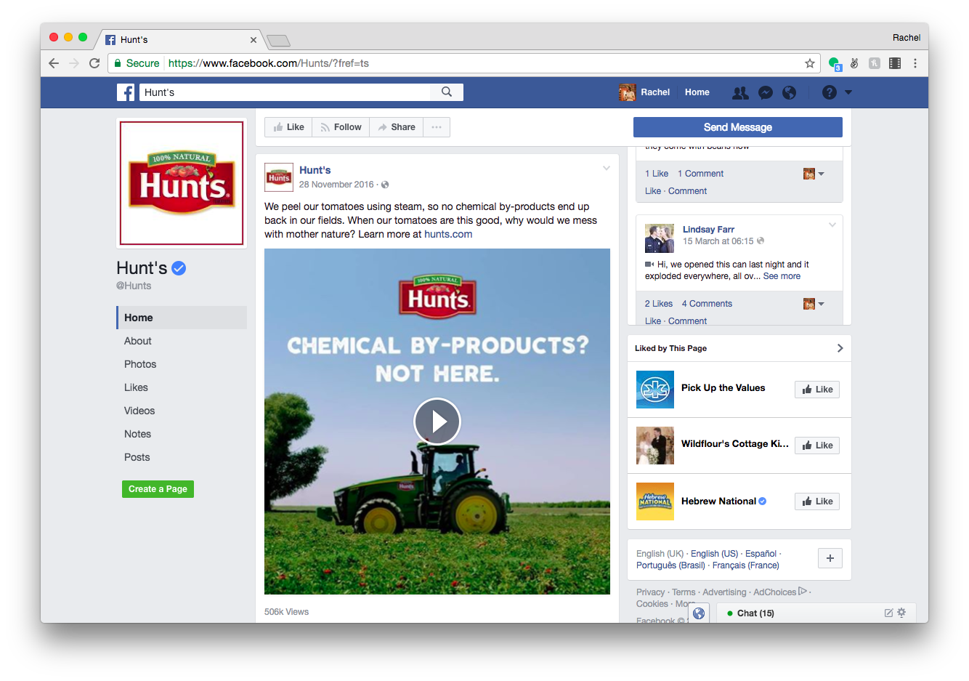Click the search magnifier button
The height and width of the screenshot is (681, 969).
point(447,92)
